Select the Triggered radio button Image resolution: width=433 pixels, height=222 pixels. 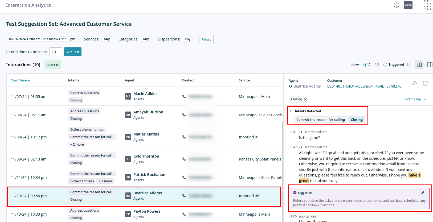pyautogui.click(x=385, y=65)
